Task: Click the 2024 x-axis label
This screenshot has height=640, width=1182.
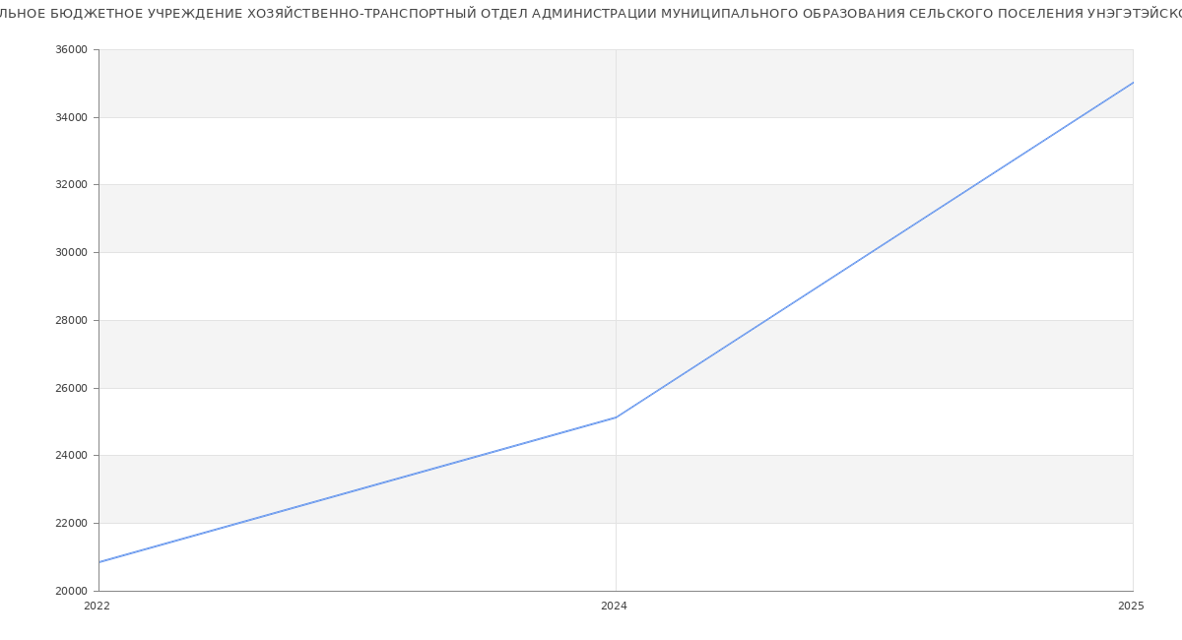Action: click(614, 607)
